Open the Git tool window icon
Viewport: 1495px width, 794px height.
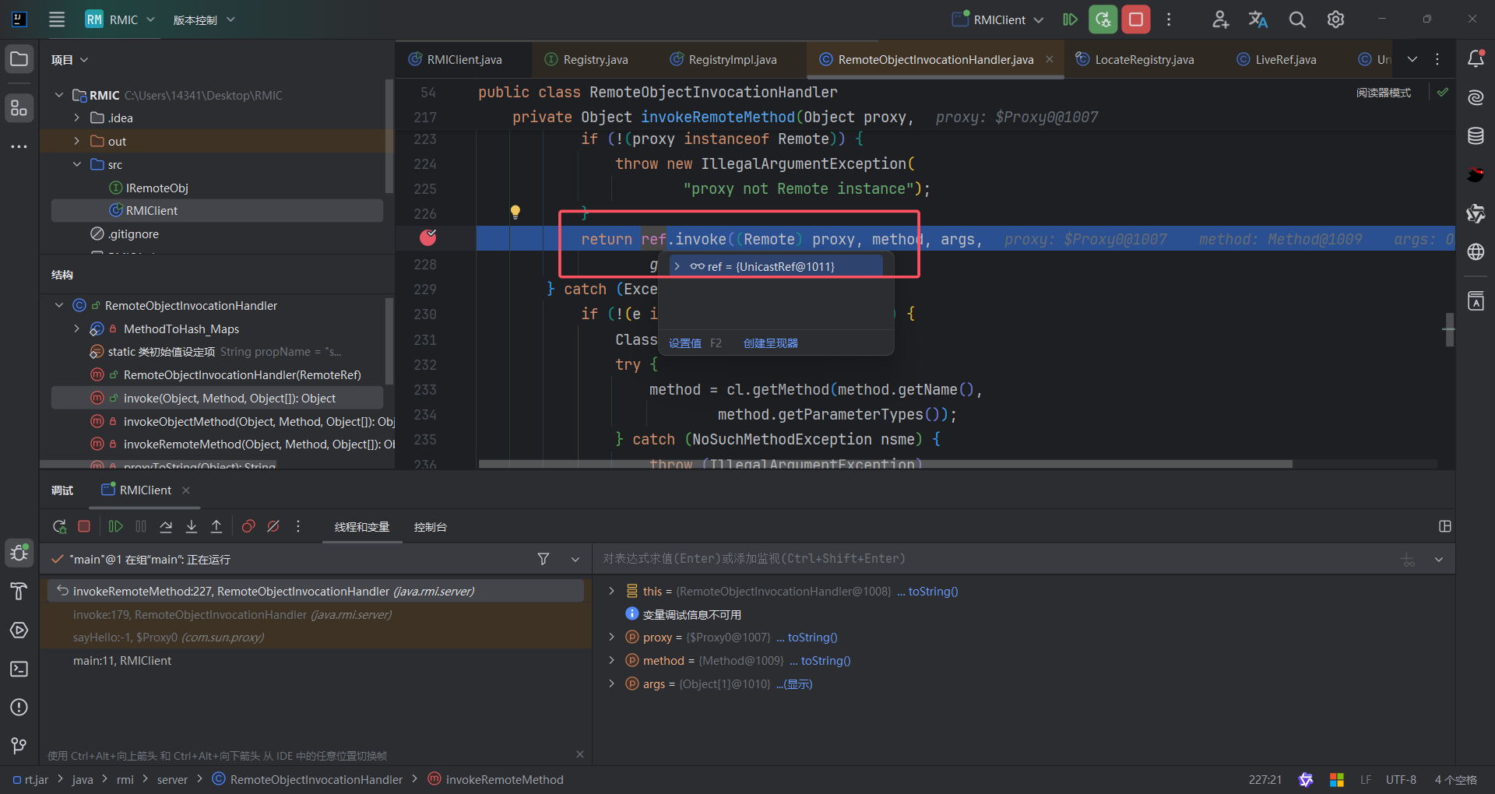tap(19, 746)
